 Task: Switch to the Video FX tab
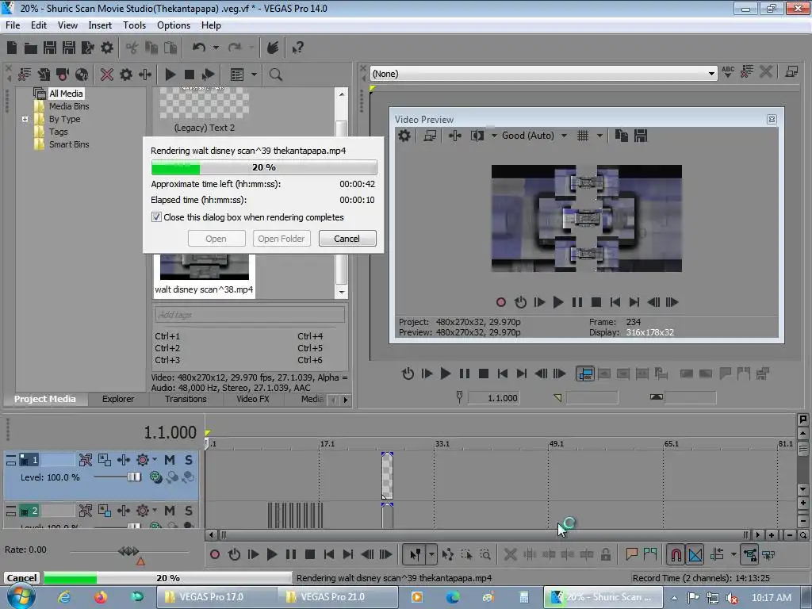click(253, 400)
